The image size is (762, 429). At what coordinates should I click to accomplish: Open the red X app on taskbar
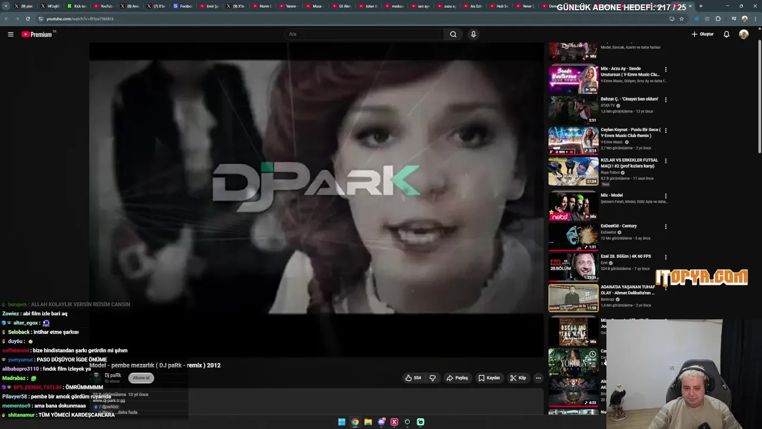coord(394,422)
